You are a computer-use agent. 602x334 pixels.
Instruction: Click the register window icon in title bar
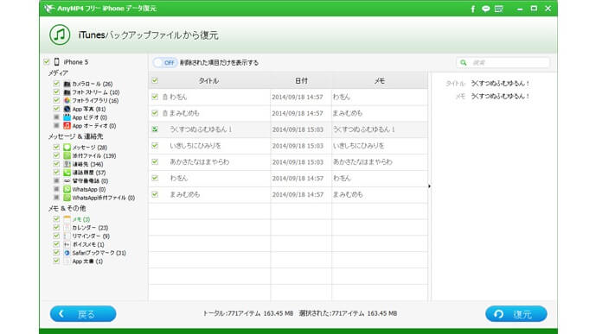499,9
